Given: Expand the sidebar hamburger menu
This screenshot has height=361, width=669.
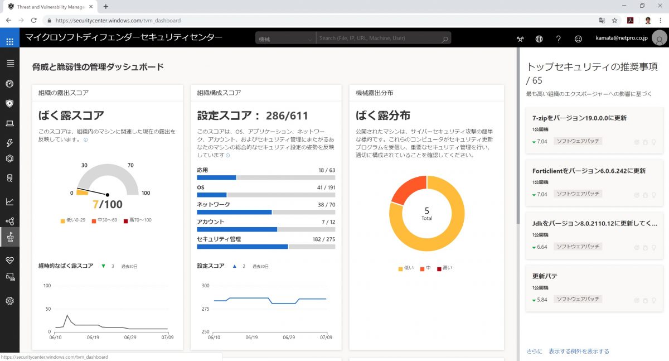Looking at the screenshot, I should click(9, 63).
